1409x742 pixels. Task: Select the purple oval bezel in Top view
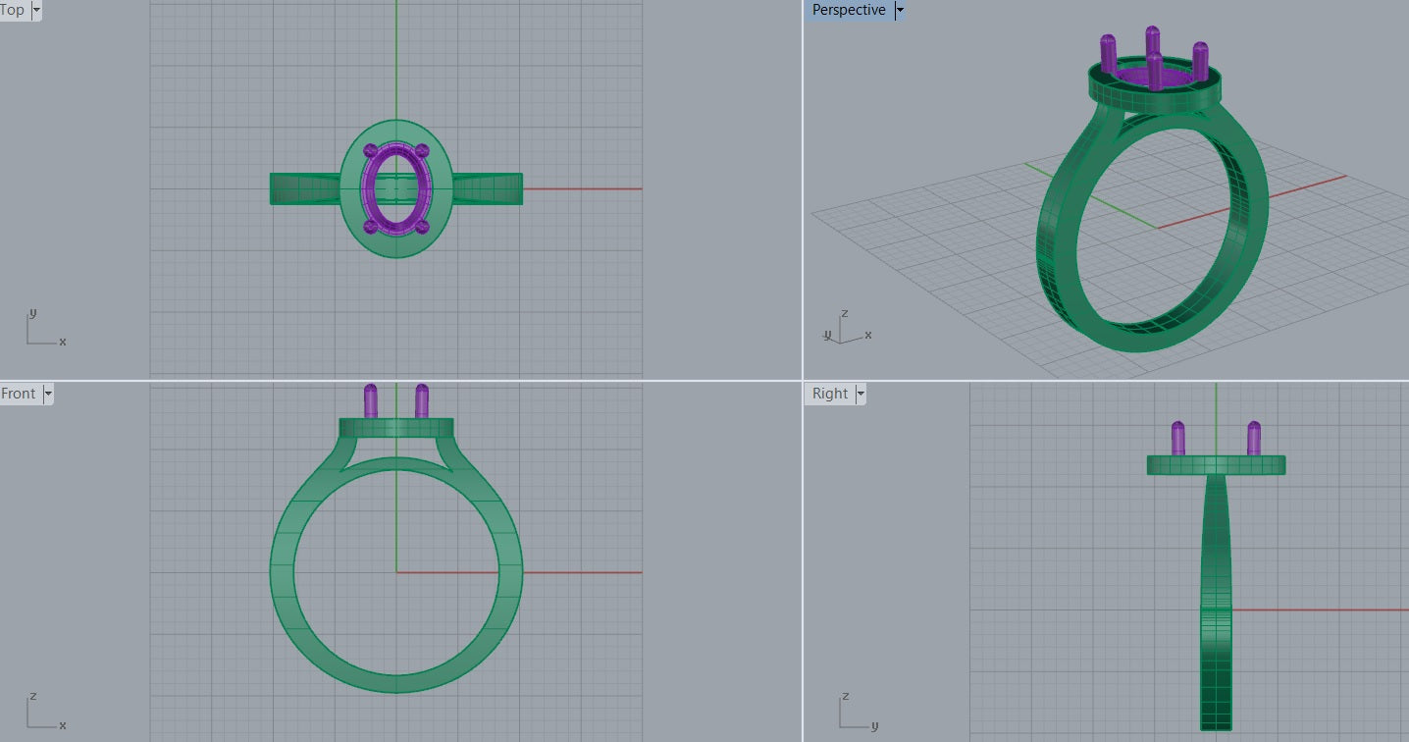[x=367, y=188]
